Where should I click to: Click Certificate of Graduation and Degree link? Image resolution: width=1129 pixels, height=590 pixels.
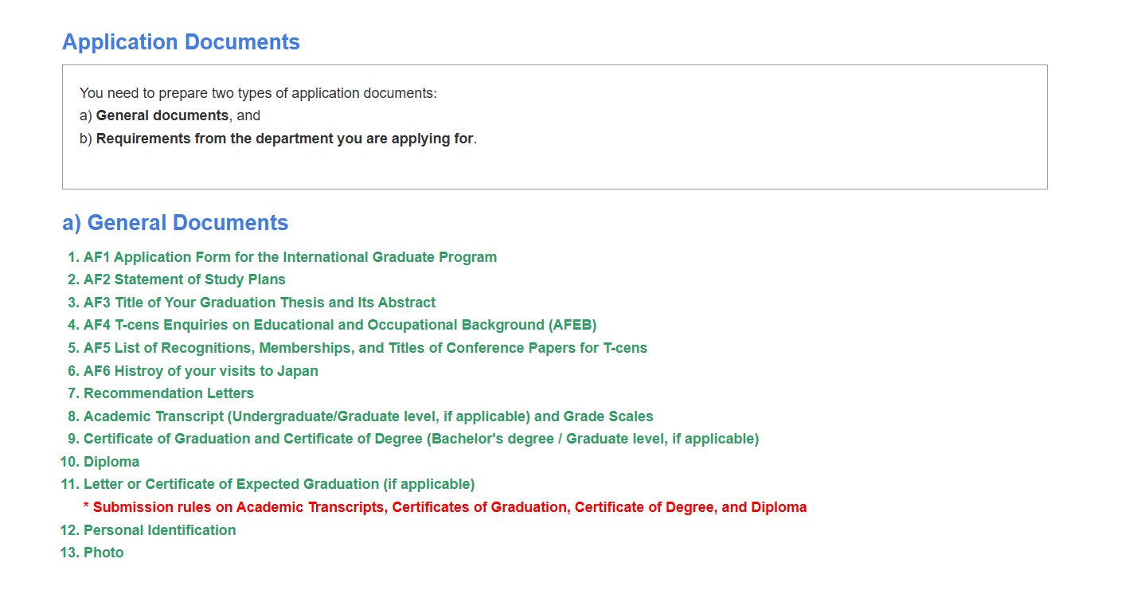click(x=421, y=439)
